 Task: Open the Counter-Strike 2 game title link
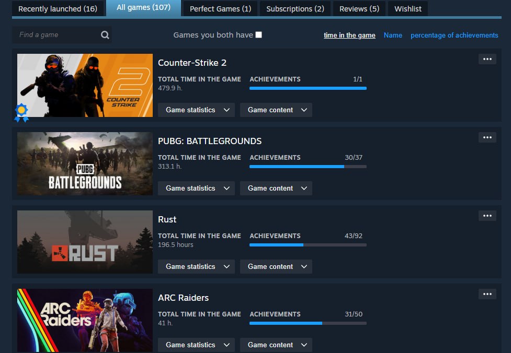click(x=192, y=63)
